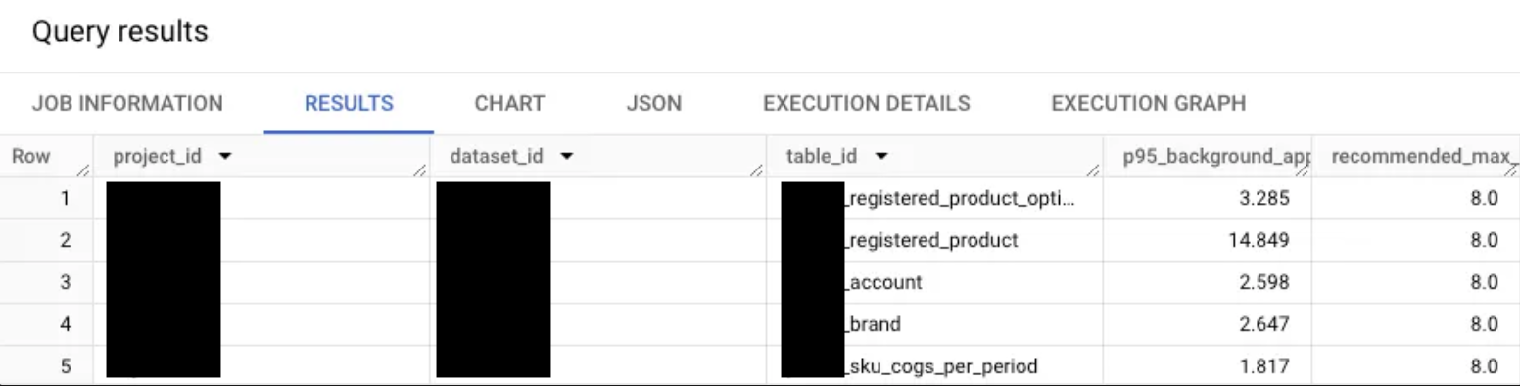Click the Row column resize handle
The width and height of the screenshot is (1520, 386).
point(84,171)
